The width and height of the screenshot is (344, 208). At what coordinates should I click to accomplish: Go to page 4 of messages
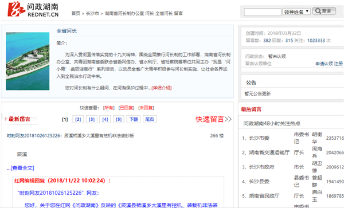coord(105,119)
